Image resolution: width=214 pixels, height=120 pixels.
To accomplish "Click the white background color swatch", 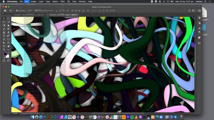I will pos(8,56).
